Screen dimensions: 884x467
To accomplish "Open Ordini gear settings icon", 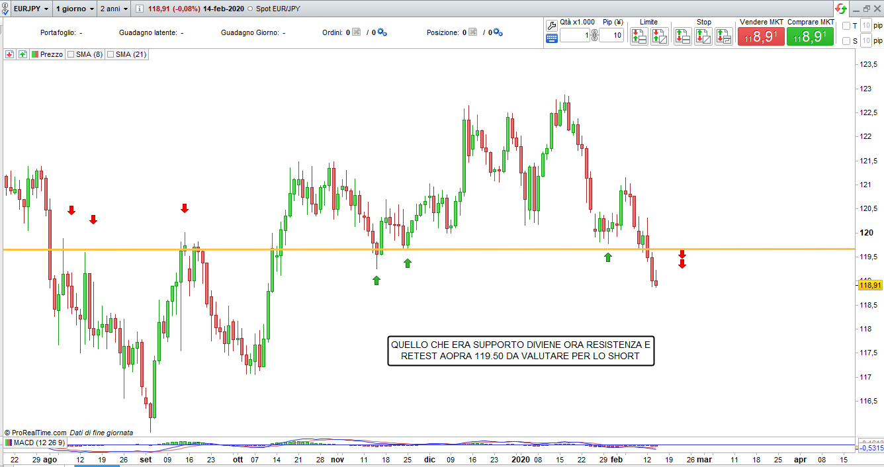I will coord(382,32).
